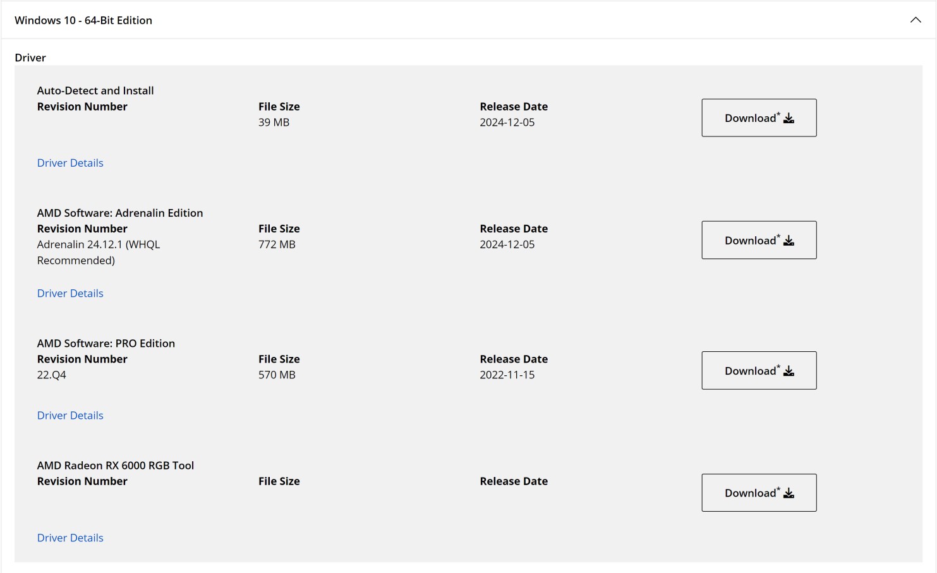Click the Windows 10 - 64-Bit Edition header text

coord(83,20)
